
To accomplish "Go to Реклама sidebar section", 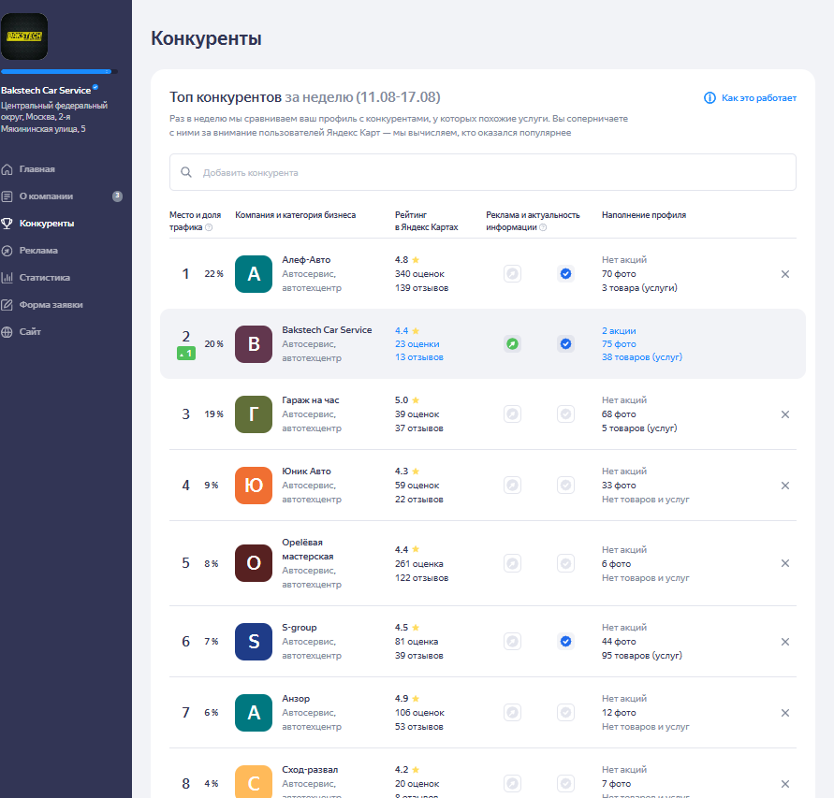I will click(38, 251).
